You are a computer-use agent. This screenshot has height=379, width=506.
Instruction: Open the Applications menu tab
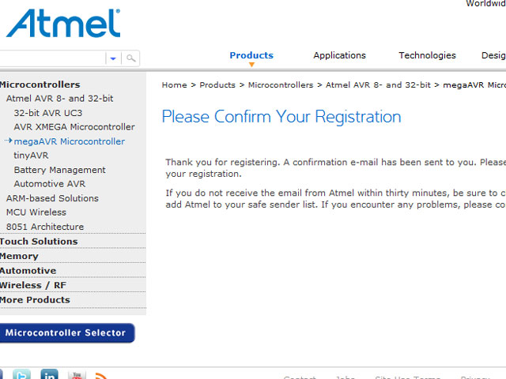point(339,55)
